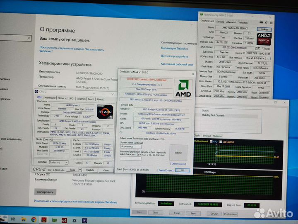This screenshot has width=298, height=224.
Task: Open the FurMark taskbar icon
Action: pyautogui.click(x=44, y=220)
